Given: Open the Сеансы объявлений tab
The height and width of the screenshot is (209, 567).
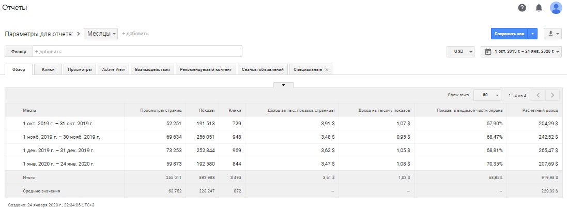Looking at the screenshot, I should tap(263, 69).
